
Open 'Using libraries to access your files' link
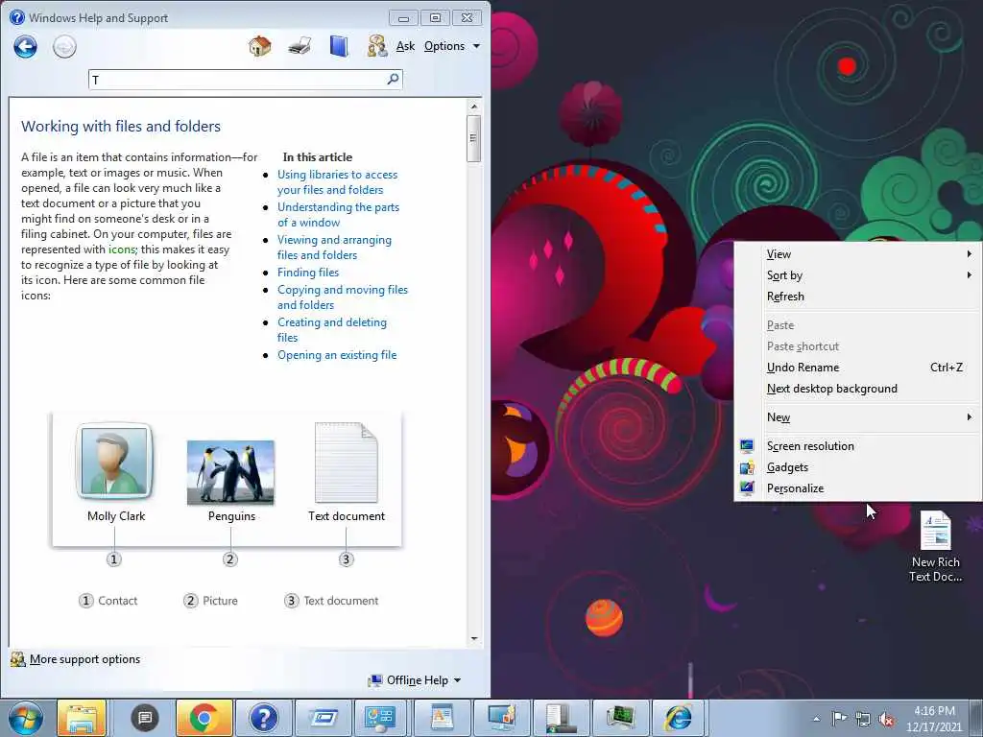point(337,182)
